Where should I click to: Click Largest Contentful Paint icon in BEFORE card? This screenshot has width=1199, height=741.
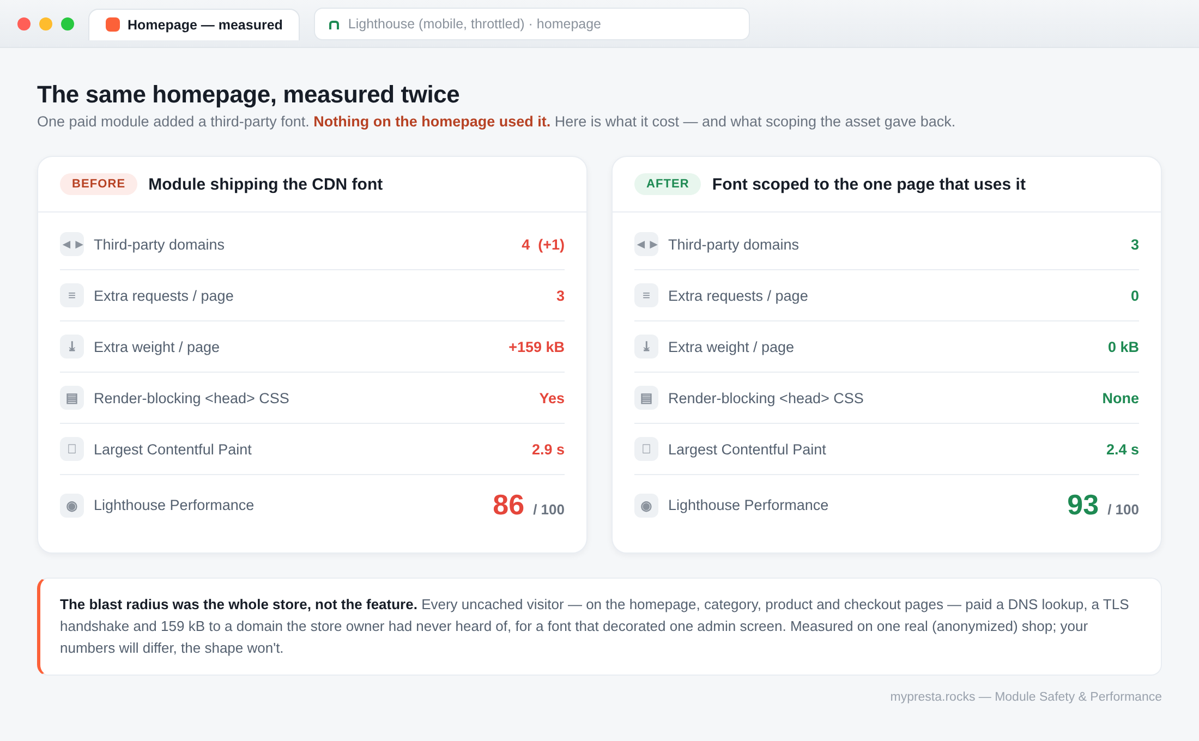tap(72, 450)
